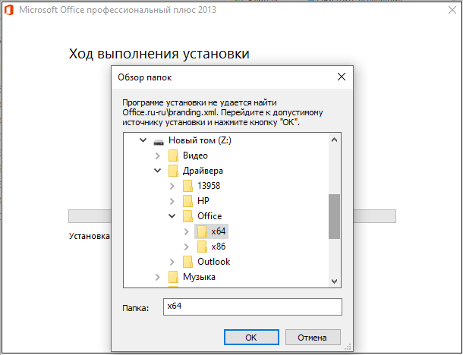The width and height of the screenshot is (463, 355).
Task: Click the Драйвера folder icon
Action: pyautogui.click(x=173, y=171)
